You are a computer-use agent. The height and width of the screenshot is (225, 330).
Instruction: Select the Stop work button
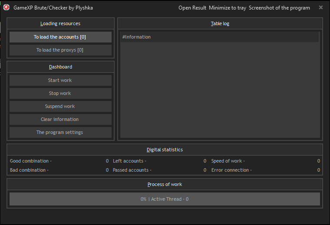60,93
